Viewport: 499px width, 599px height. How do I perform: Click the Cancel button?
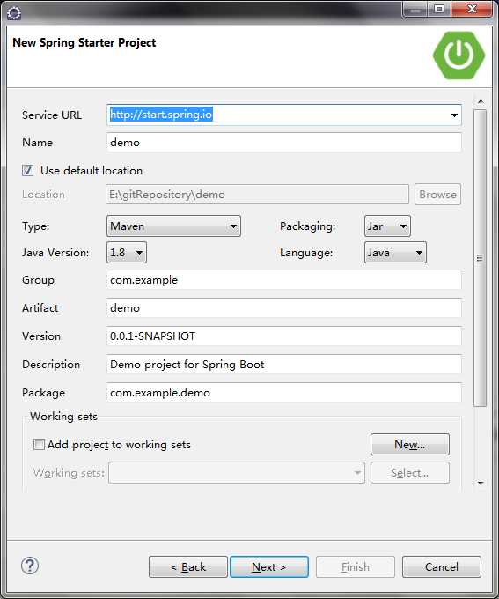tap(442, 567)
